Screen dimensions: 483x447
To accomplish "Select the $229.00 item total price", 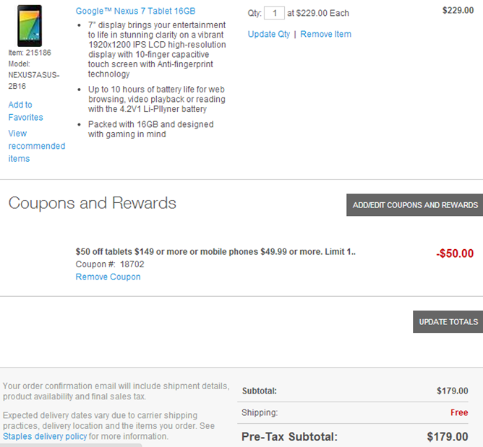I will coord(458,10).
